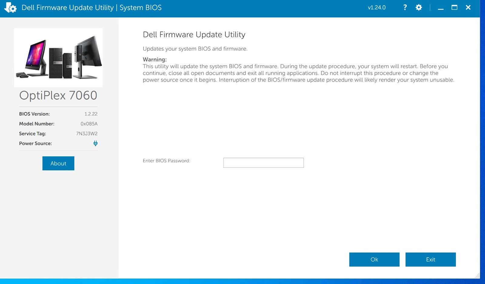This screenshot has height=284, width=485.
Task: Close the Dell Firmware Update Utility
Action: (x=468, y=8)
